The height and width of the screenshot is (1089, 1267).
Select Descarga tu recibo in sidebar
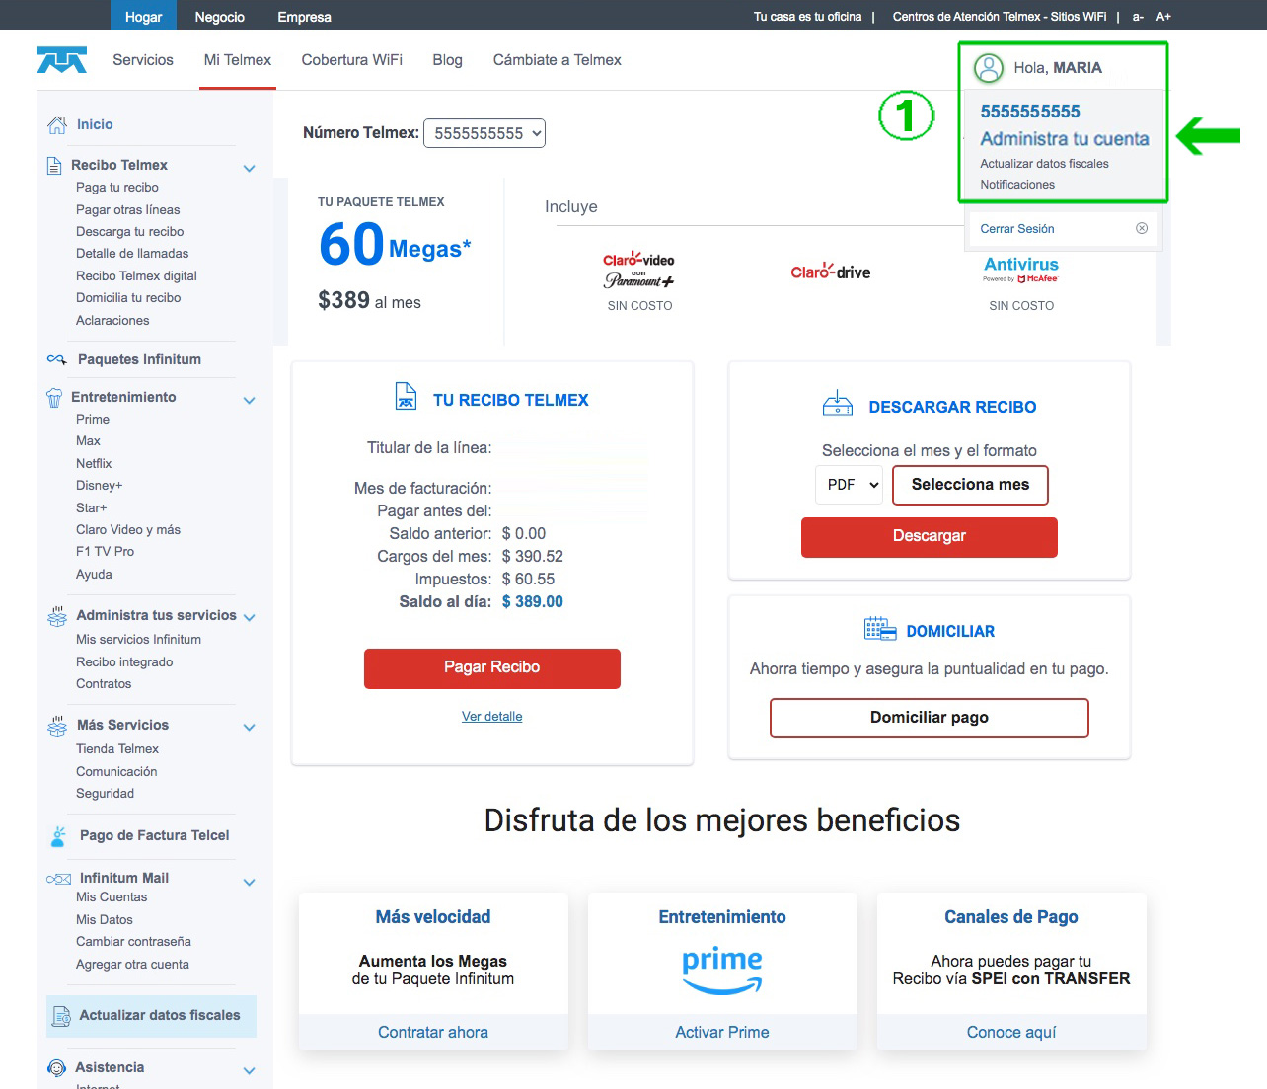click(130, 232)
